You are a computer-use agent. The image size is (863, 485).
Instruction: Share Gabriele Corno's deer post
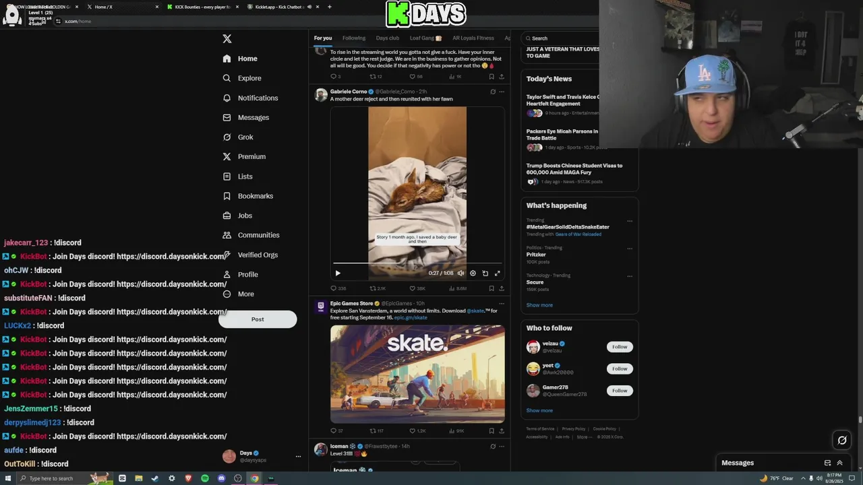[x=501, y=288]
